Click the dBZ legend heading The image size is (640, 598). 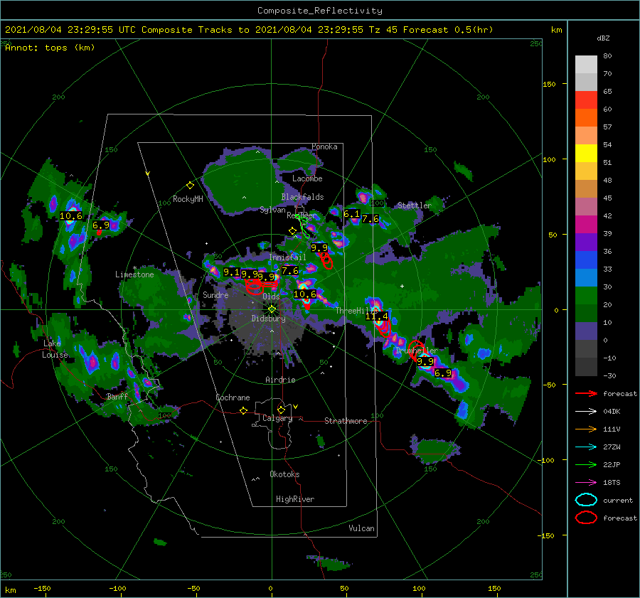[603, 38]
